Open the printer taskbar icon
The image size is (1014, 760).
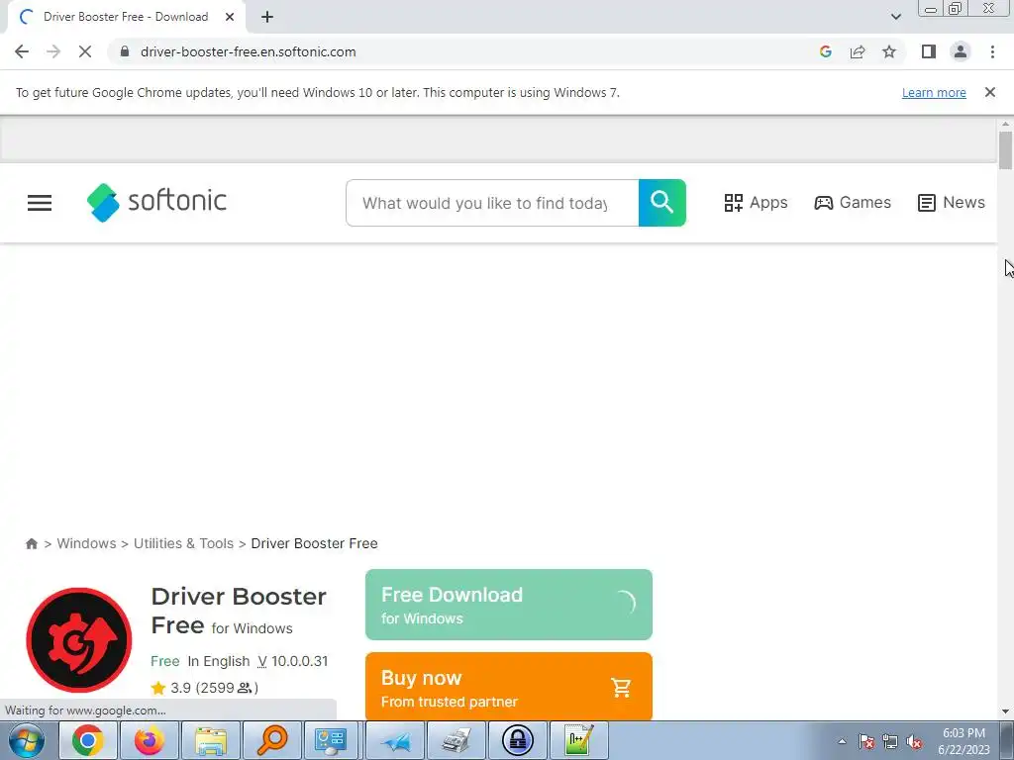pyautogui.click(x=456, y=740)
